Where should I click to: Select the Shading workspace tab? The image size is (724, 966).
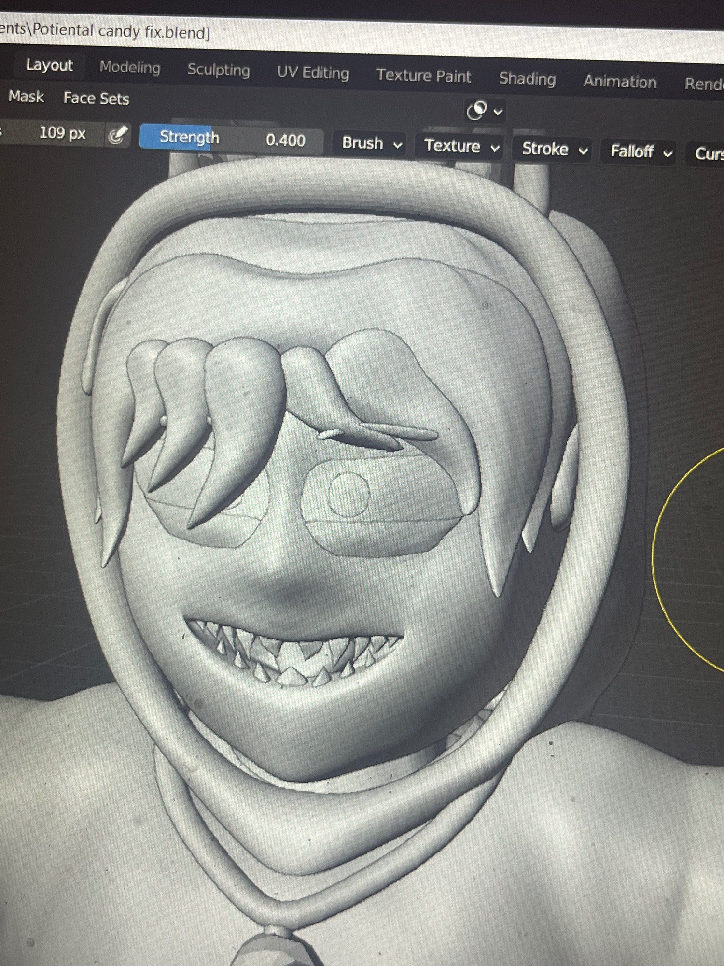pos(527,79)
